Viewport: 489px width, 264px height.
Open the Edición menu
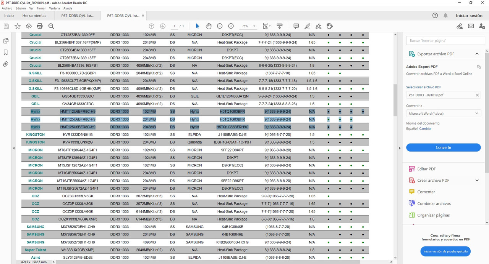pyautogui.click(x=21, y=8)
